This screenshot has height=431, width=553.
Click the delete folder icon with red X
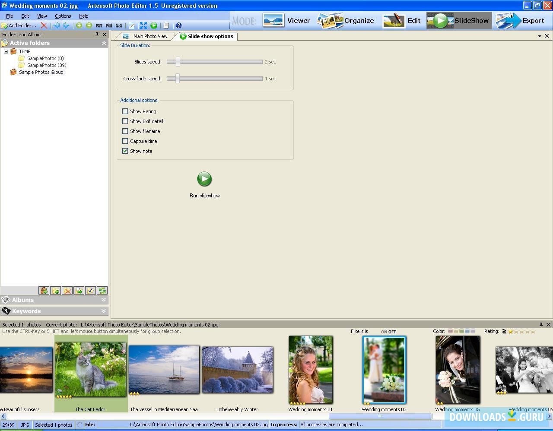(67, 291)
